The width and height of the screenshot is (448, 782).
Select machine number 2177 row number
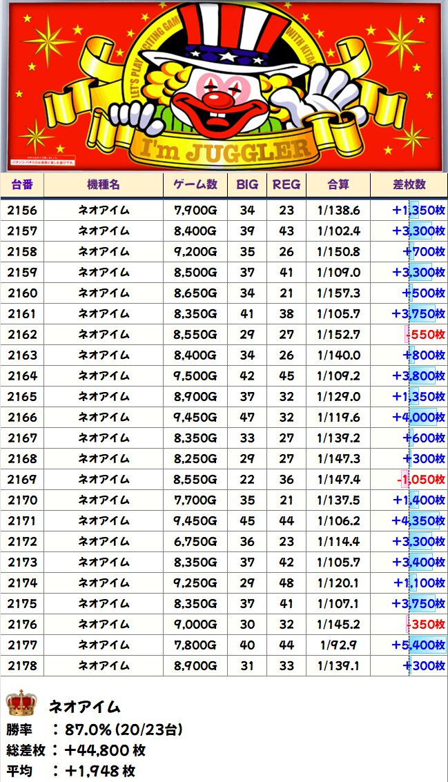(x=23, y=645)
